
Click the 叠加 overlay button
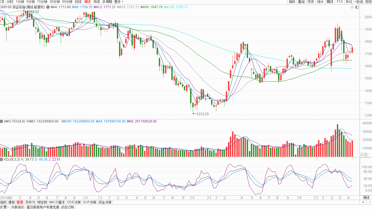[301, 2]
